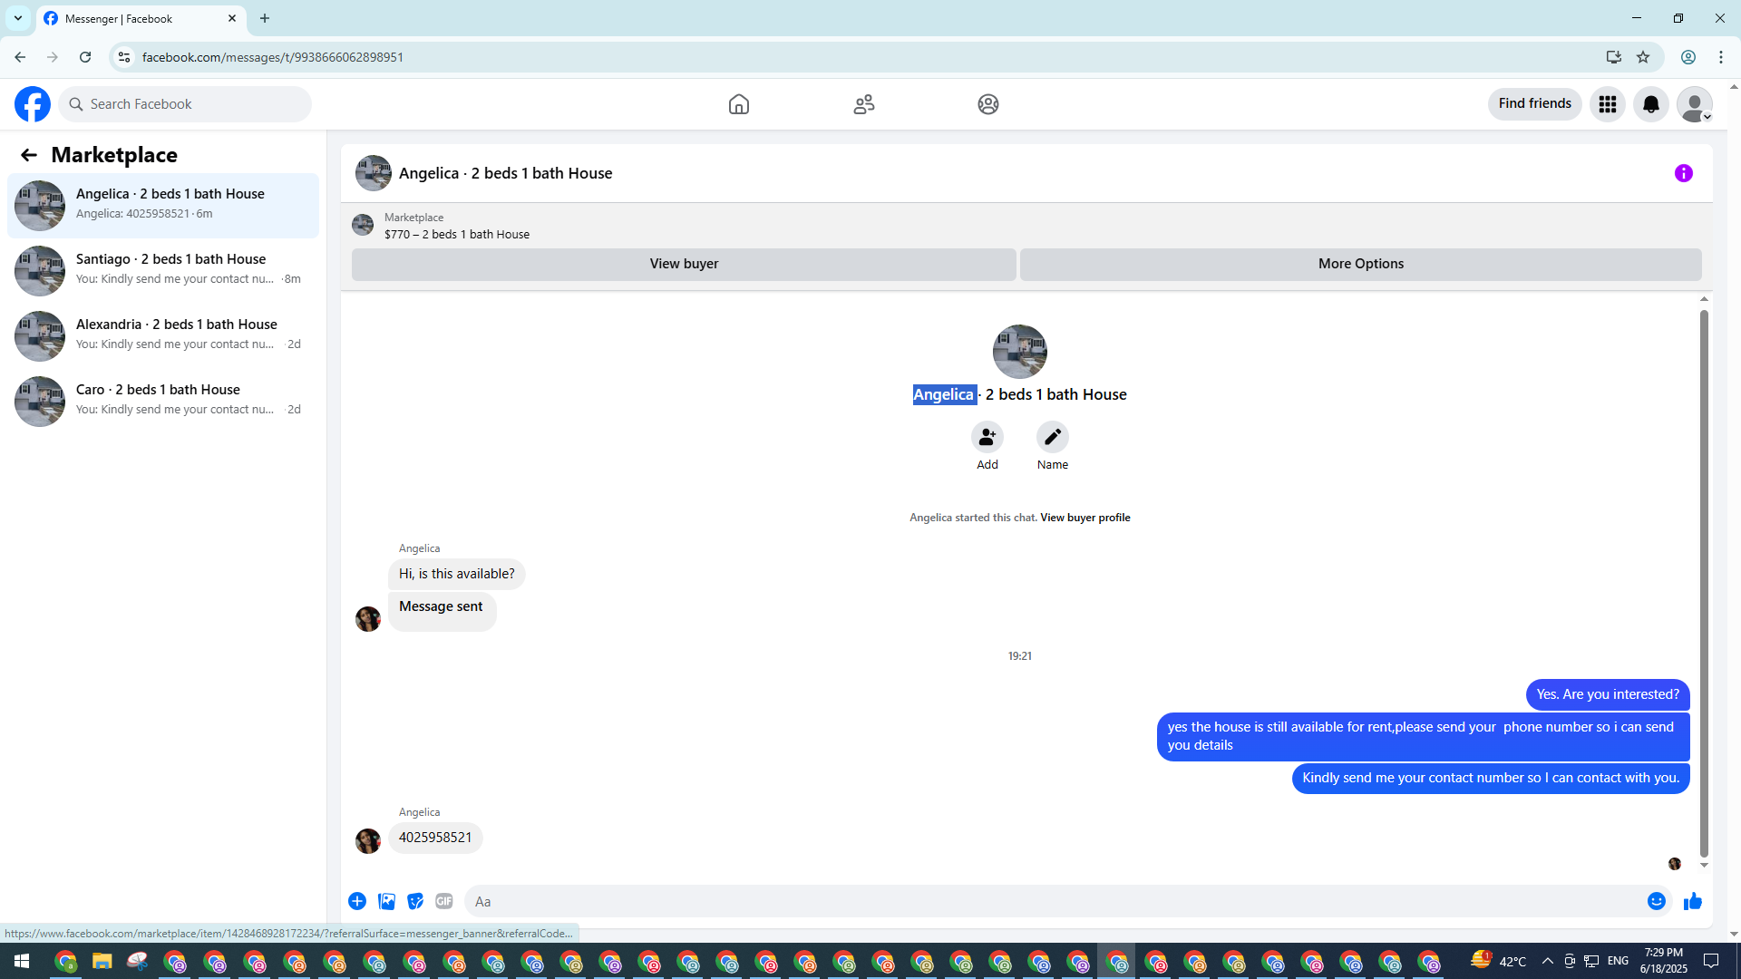
Task: Click the large listing photo in chat
Action: (x=1020, y=352)
